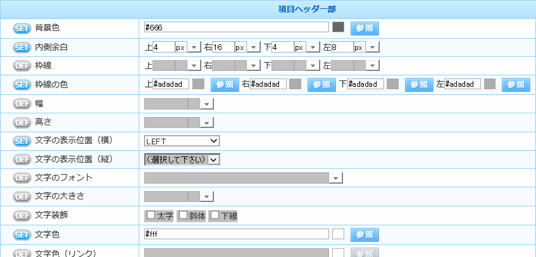Open the 文字のフォント dropdown arrow

(335, 178)
